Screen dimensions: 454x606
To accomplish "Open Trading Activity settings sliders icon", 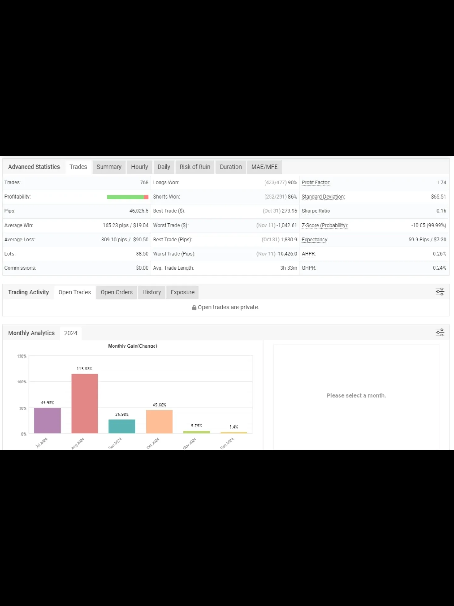I will pyautogui.click(x=440, y=292).
